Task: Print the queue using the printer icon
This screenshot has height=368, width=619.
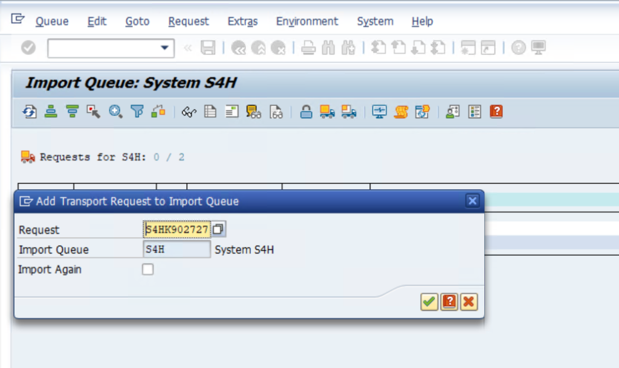Action: [x=308, y=48]
